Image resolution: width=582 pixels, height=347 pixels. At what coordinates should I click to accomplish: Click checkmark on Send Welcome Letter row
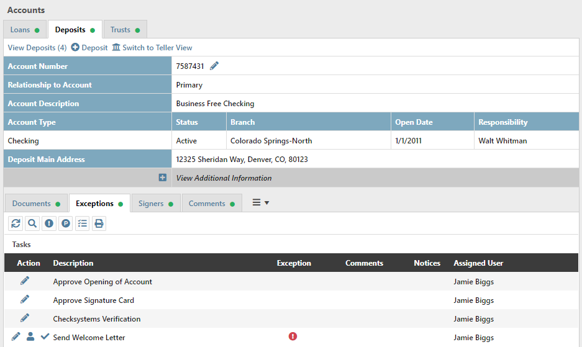[x=45, y=337]
